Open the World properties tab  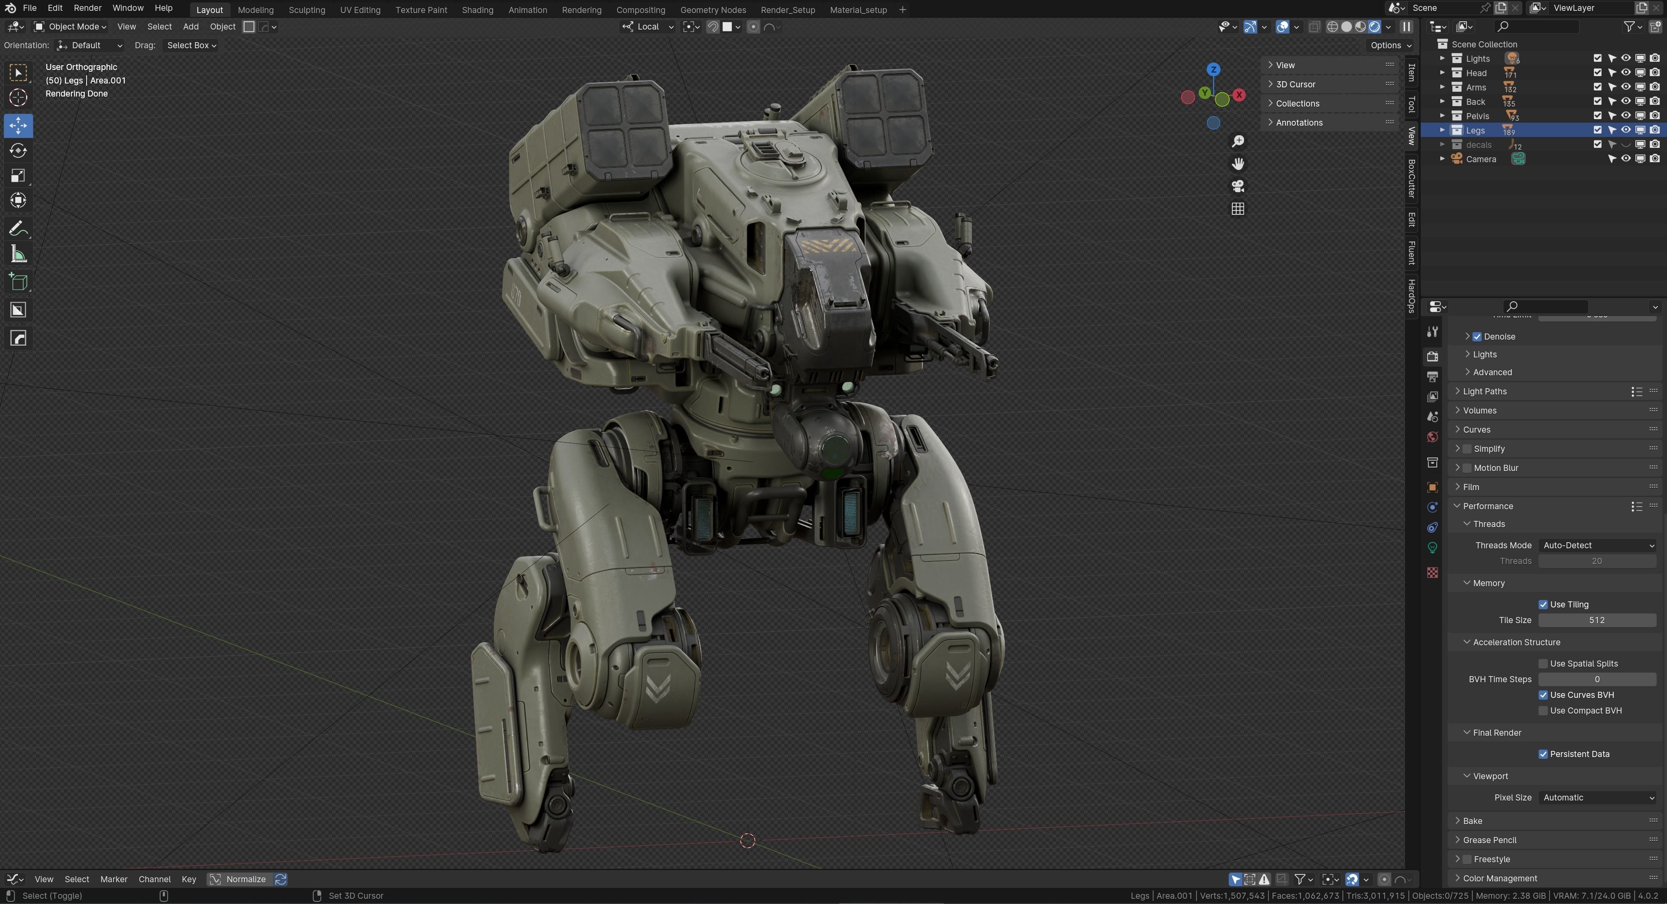(1432, 437)
